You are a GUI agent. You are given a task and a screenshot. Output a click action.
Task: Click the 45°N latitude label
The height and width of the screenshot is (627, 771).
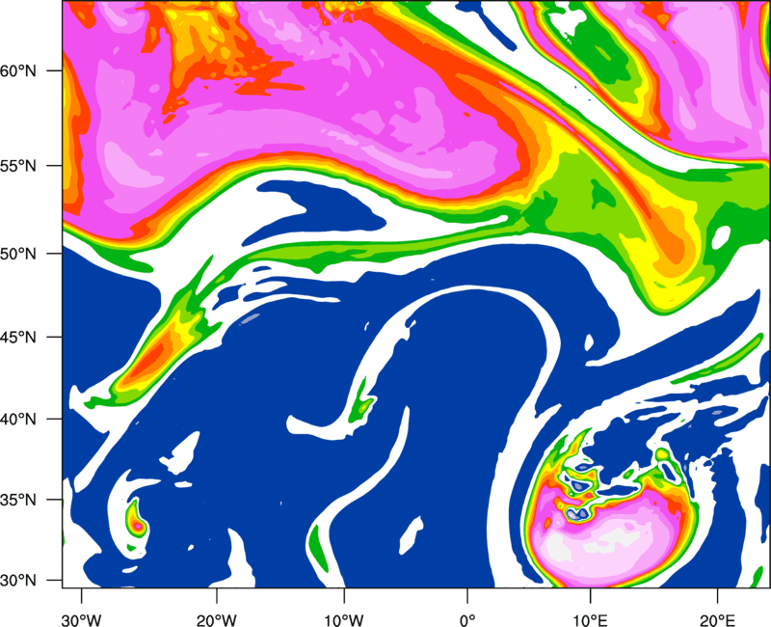[x=18, y=337]
